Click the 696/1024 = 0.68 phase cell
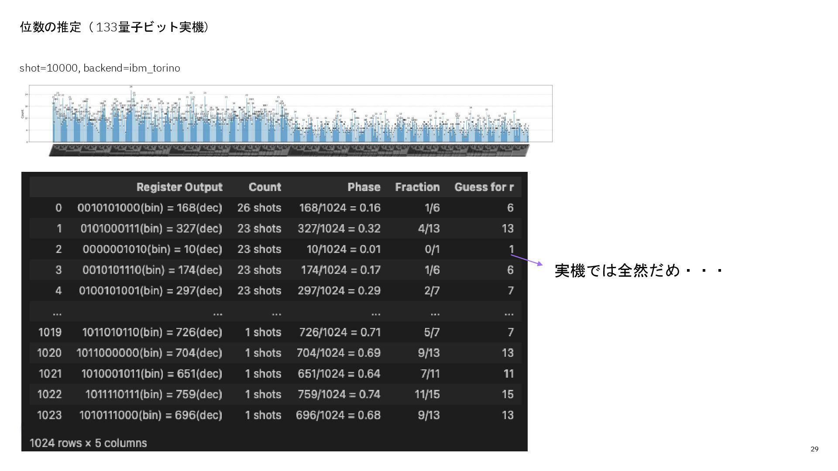 point(338,415)
